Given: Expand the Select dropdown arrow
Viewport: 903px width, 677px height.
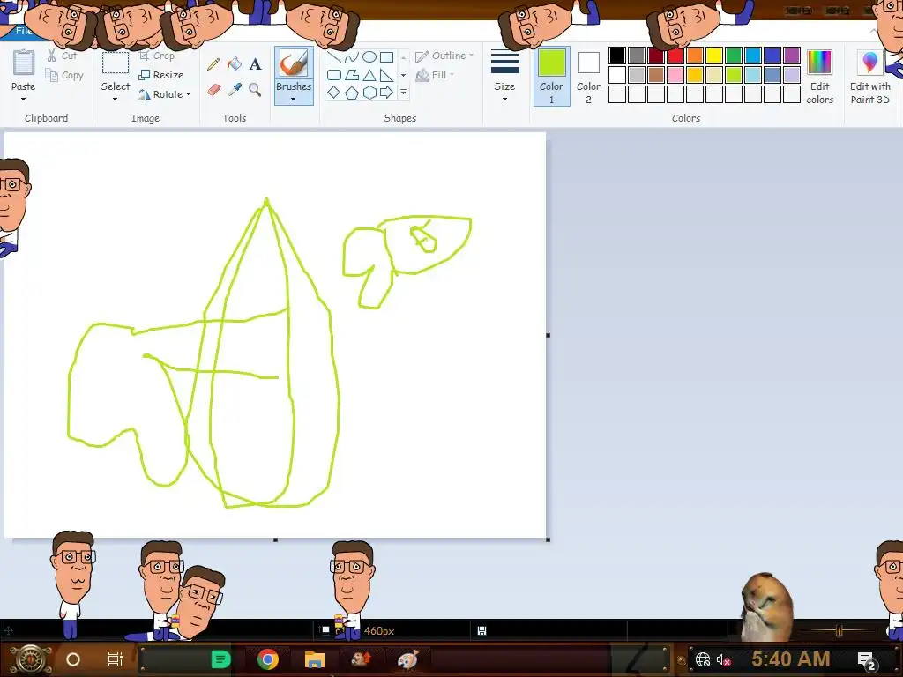Looking at the screenshot, I should [x=116, y=99].
